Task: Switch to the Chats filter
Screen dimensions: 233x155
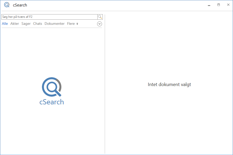Action: 38,24
